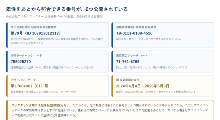Click the note starting 認定日2023年4月28日
This screenshot has width=220, height=120.
pos(57,41)
